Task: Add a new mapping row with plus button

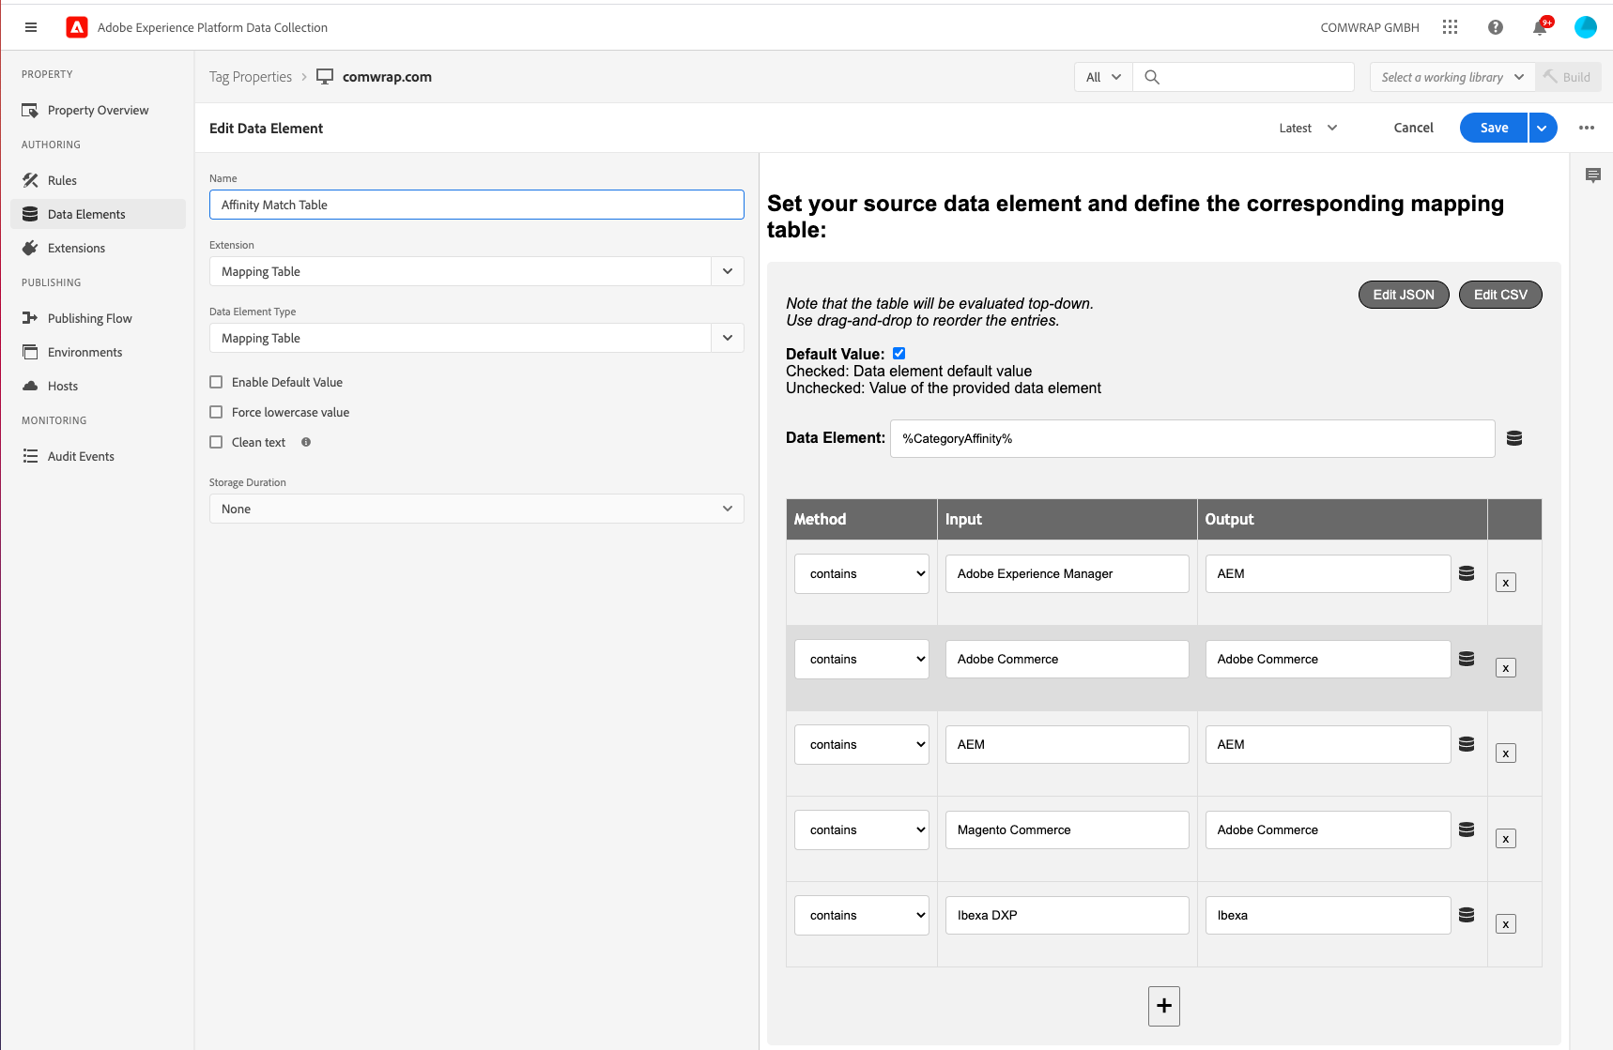Action: coord(1164,1006)
